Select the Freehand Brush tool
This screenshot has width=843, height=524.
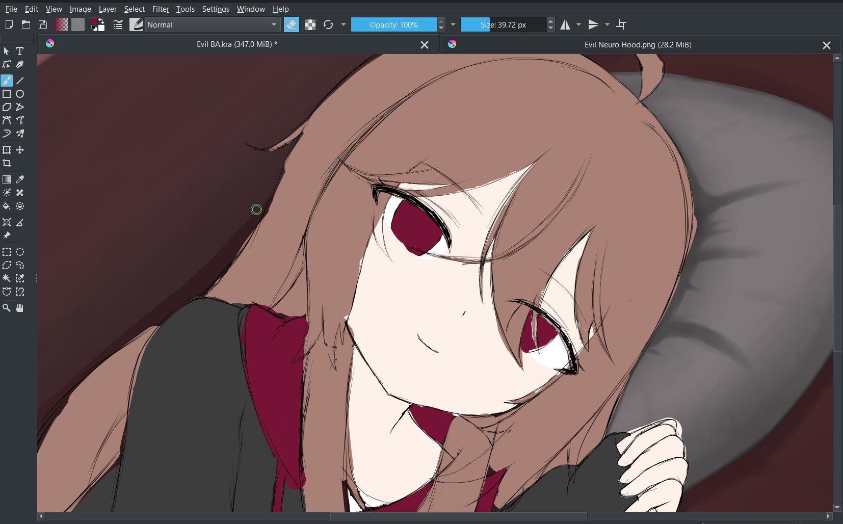coord(7,81)
